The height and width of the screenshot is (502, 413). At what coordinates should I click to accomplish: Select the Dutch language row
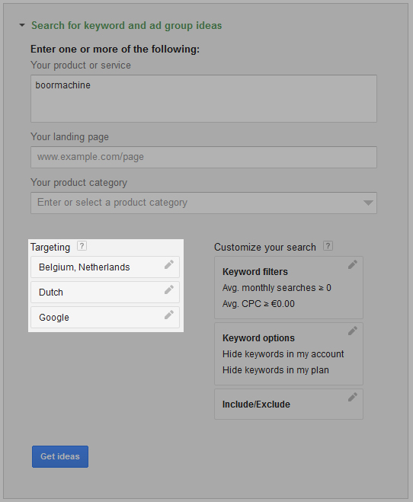coord(105,293)
